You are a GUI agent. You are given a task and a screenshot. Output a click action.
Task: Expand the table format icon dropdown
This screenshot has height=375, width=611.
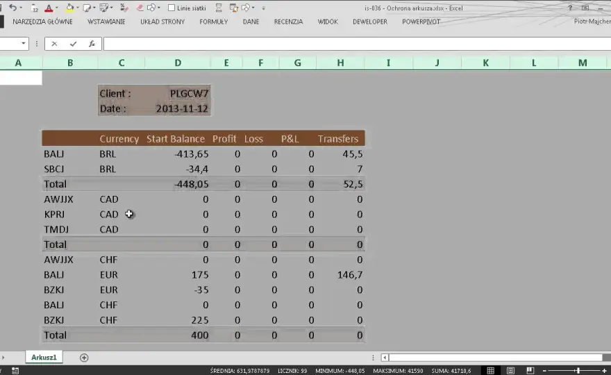click(x=112, y=8)
